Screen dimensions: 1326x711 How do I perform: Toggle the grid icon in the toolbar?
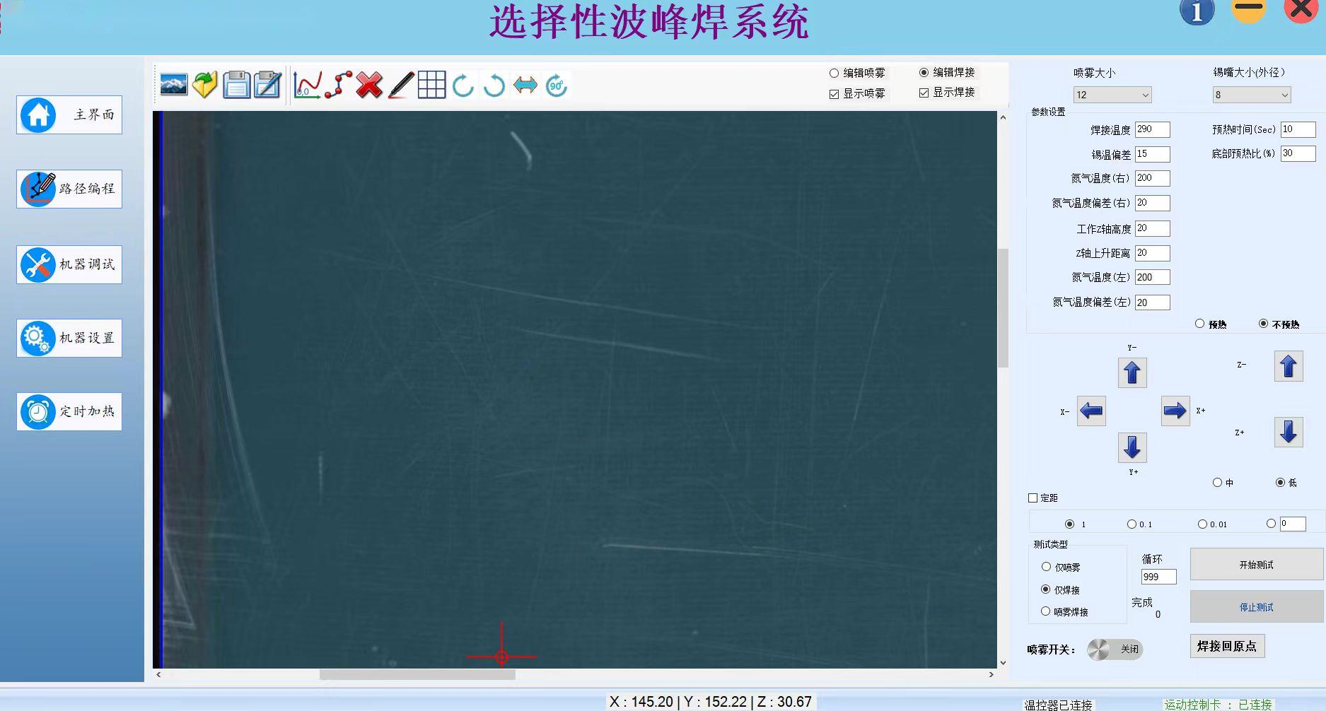(431, 85)
